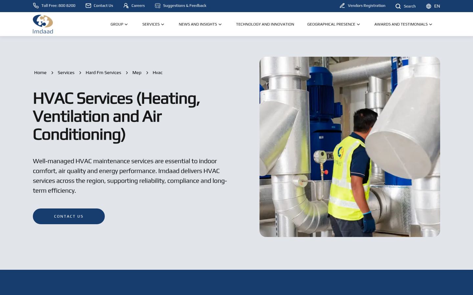Click the envelope icon for Contact Us
473x295 pixels.
88,6
